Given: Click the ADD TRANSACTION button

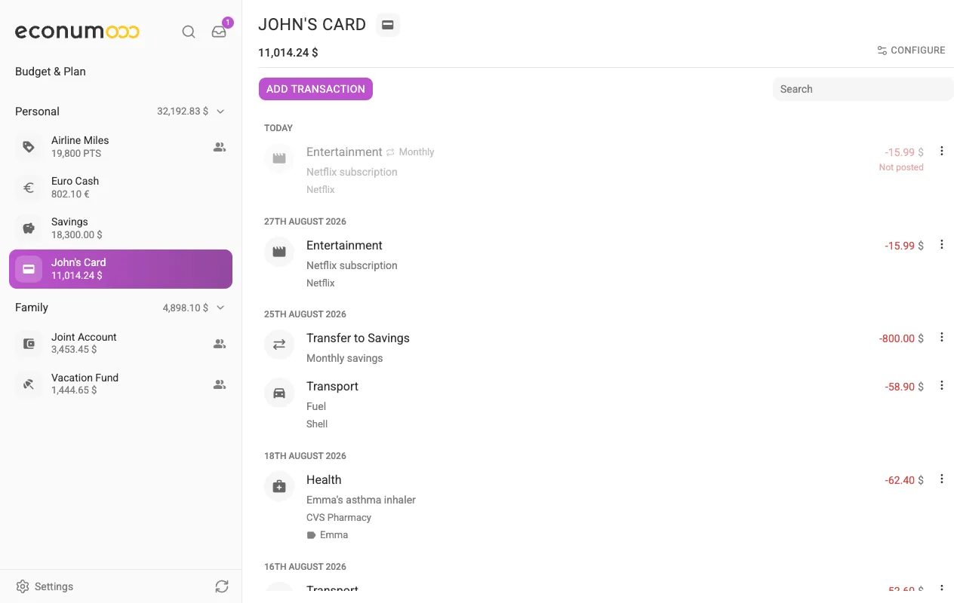Looking at the screenshot, I should click(315, 89).
